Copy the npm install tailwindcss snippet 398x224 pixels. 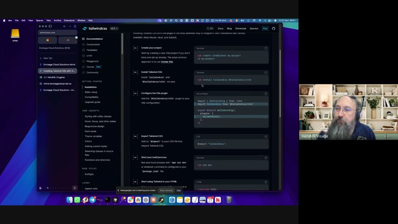pos(266,72)
